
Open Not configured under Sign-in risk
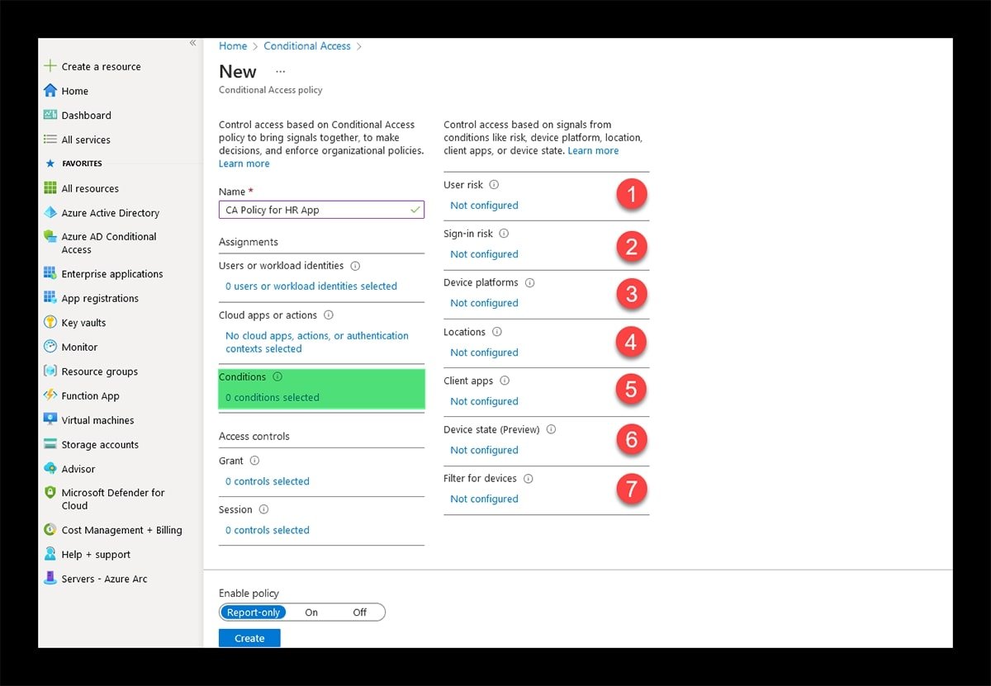(x=484, y=254)
